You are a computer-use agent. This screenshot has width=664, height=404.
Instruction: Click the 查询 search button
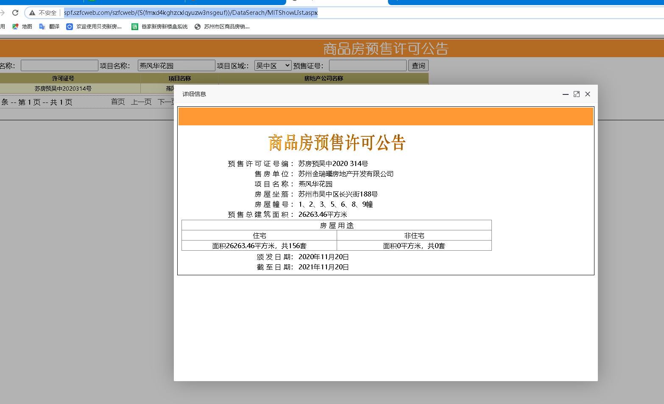tap(418, 66)
